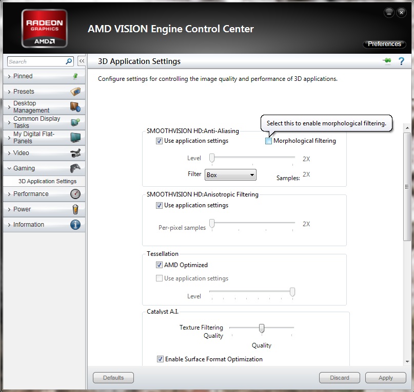Open the Information menu item

[x=44, y=225]
